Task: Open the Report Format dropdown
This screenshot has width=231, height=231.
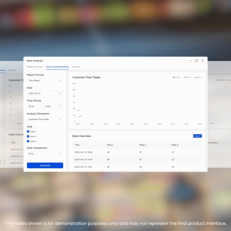Action: click(45, 80)
